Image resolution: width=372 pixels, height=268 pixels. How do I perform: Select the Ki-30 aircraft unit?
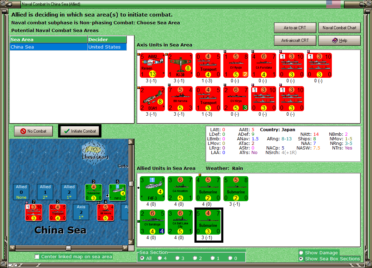click(x=180, y=65)
